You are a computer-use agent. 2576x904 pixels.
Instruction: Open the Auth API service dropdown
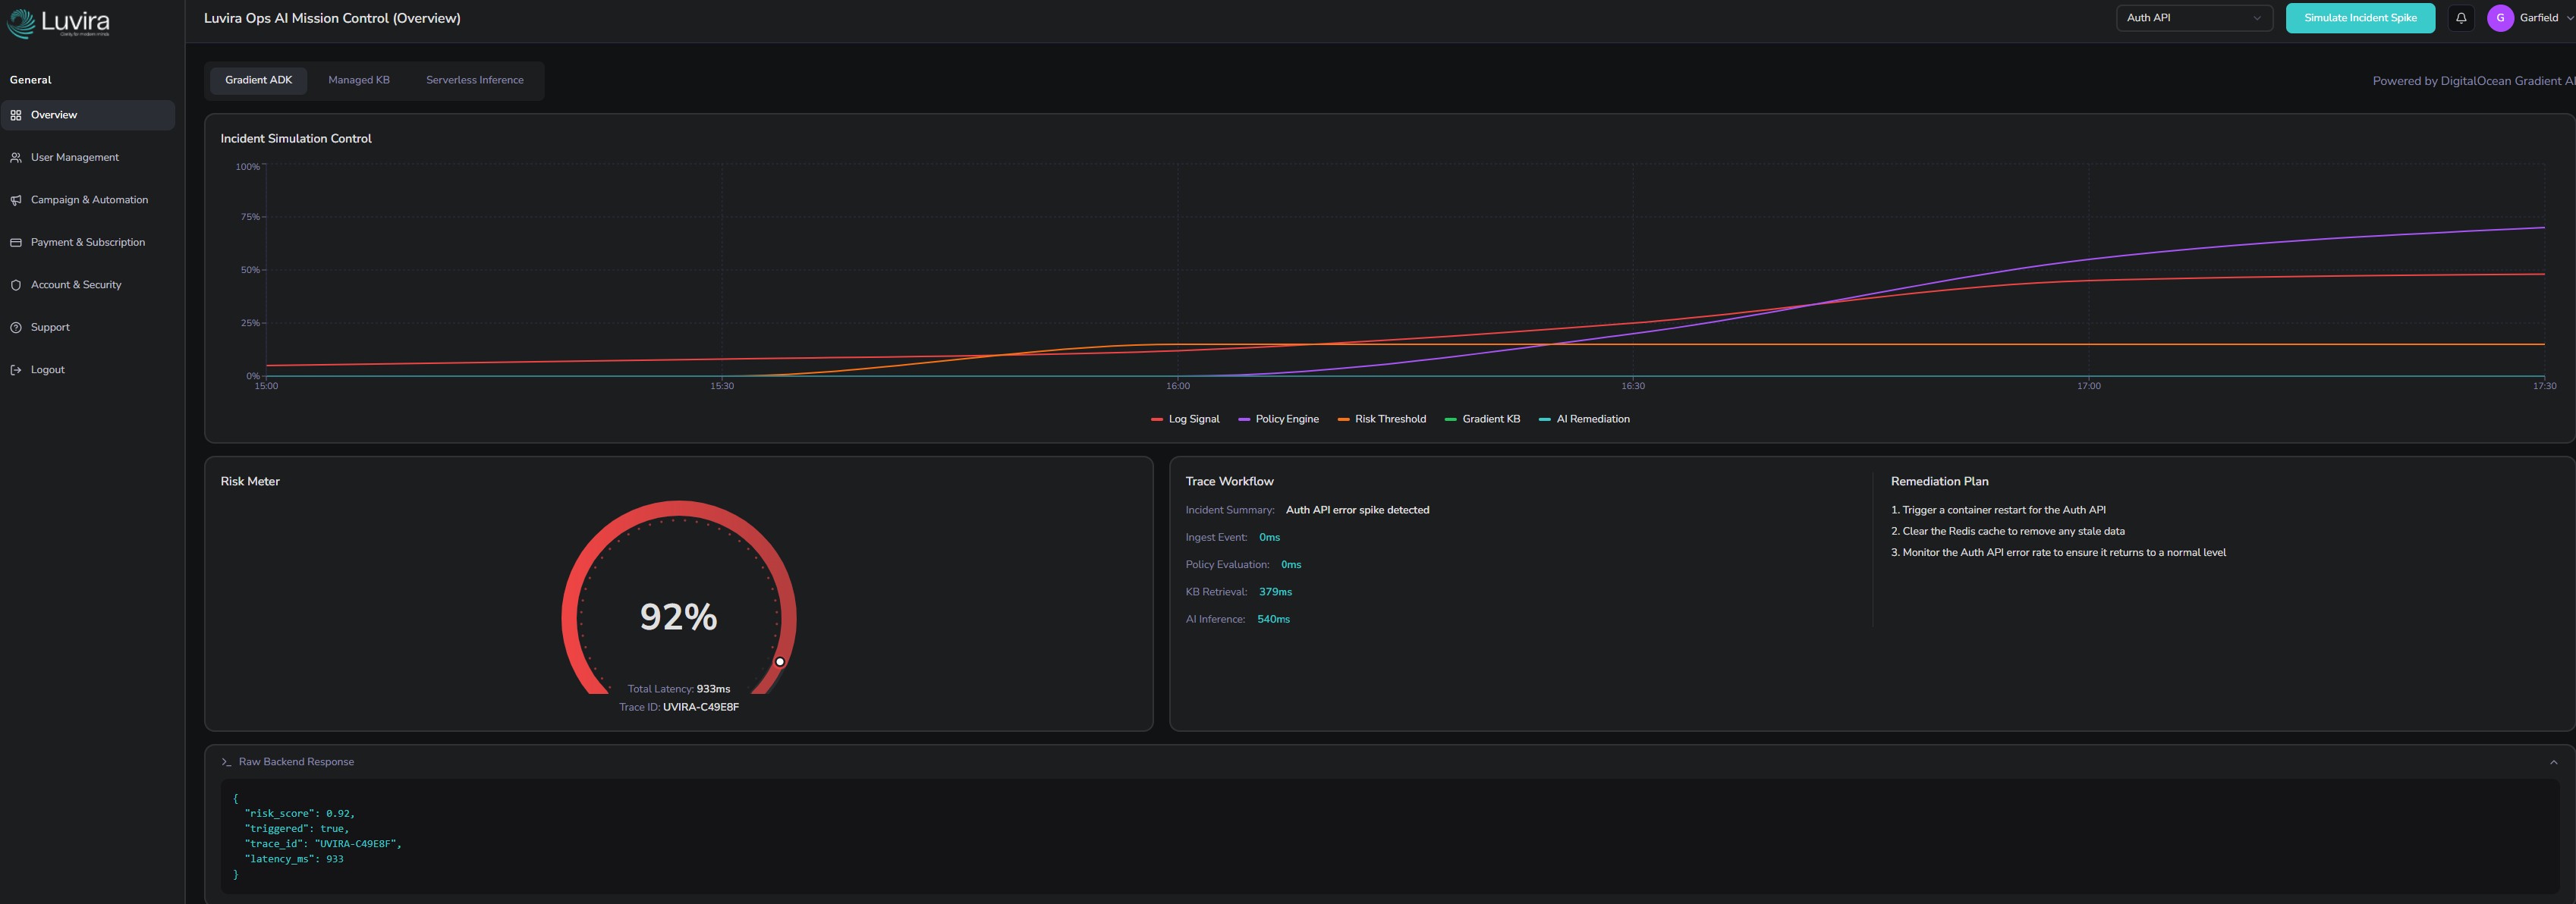2194,18
